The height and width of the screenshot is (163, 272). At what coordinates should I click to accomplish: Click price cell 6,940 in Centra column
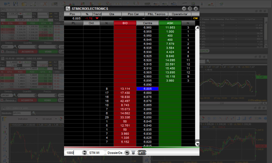pos(147,44)
